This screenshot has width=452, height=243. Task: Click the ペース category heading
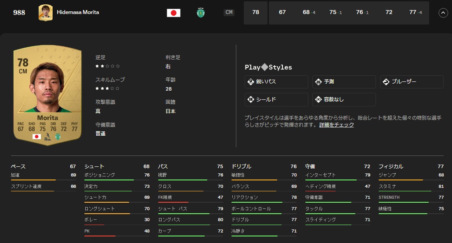click(18, 166)
